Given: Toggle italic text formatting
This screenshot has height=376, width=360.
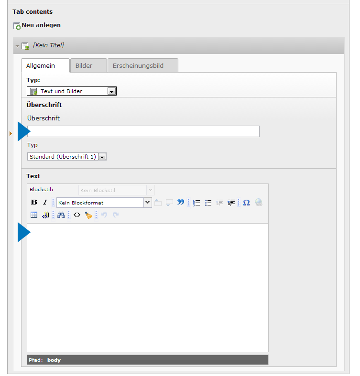Looking at the screenshot, I should [x=45, y=203].
